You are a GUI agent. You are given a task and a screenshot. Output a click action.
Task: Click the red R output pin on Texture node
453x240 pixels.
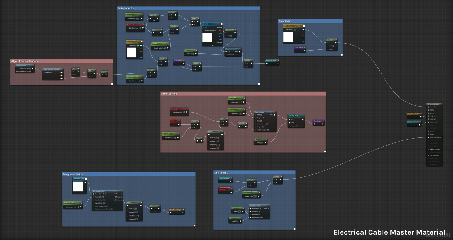click(221, 31)
